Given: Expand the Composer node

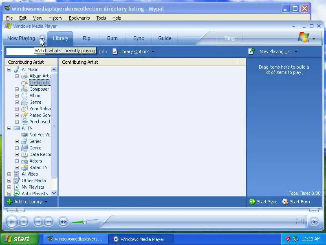Looking at the screenshot, I should [17, 89].
